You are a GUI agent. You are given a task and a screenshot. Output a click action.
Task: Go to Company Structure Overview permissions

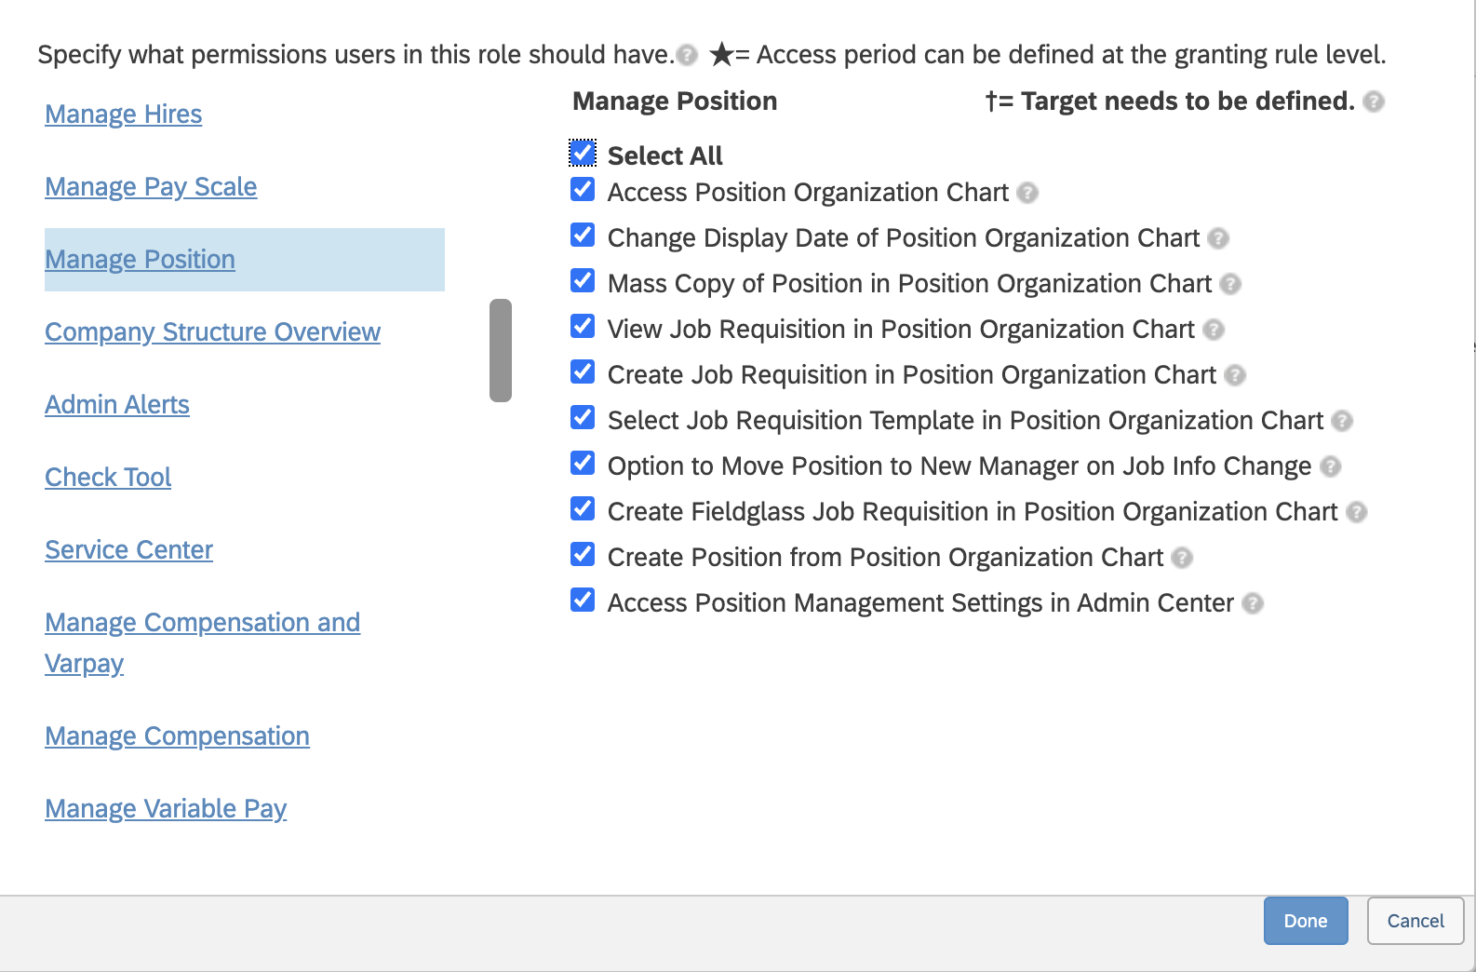pyautogui.click(x=212, y=332)
